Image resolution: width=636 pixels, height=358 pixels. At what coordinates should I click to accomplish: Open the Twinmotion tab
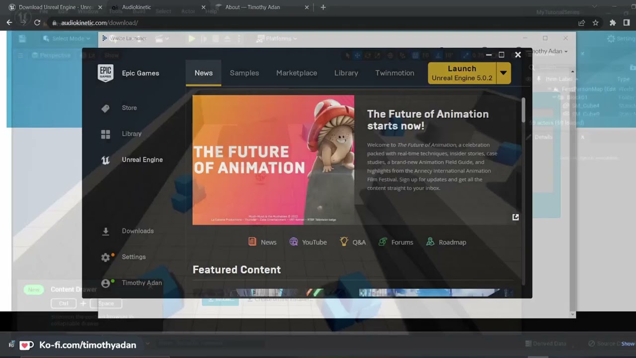[395, 73]
